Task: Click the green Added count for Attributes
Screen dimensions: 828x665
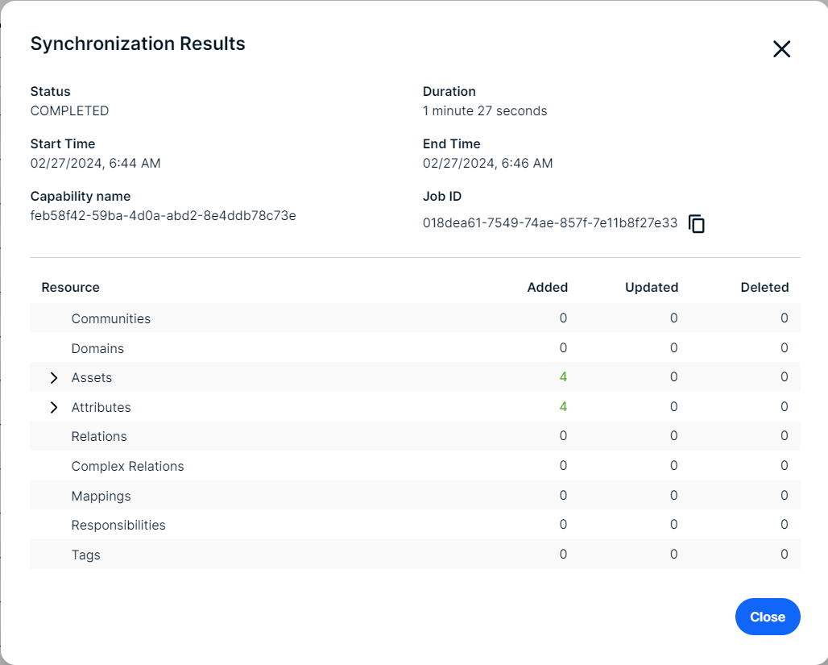Action: (563, 406)
